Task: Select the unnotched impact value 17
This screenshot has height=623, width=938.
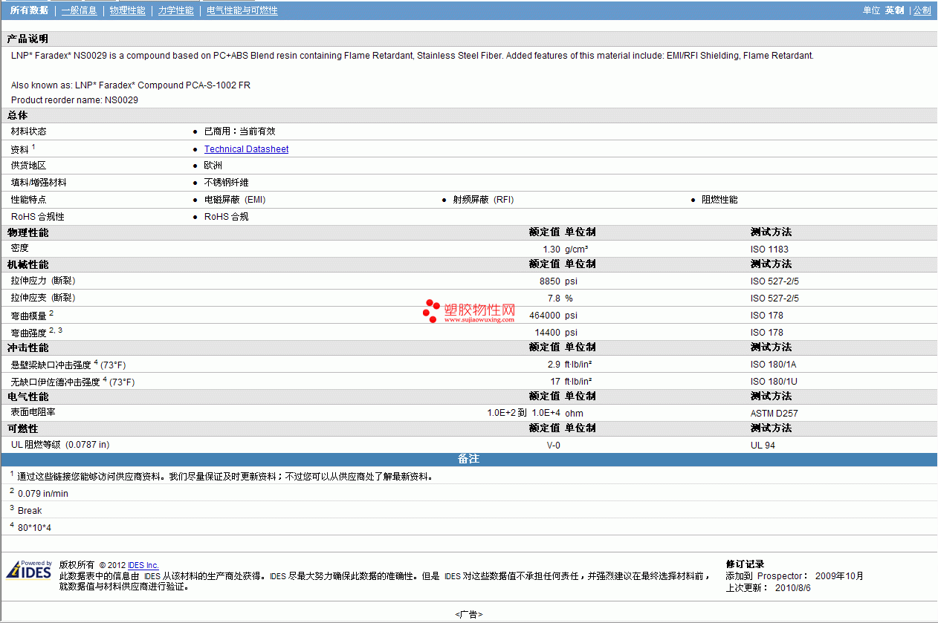Action: point(556,382)
